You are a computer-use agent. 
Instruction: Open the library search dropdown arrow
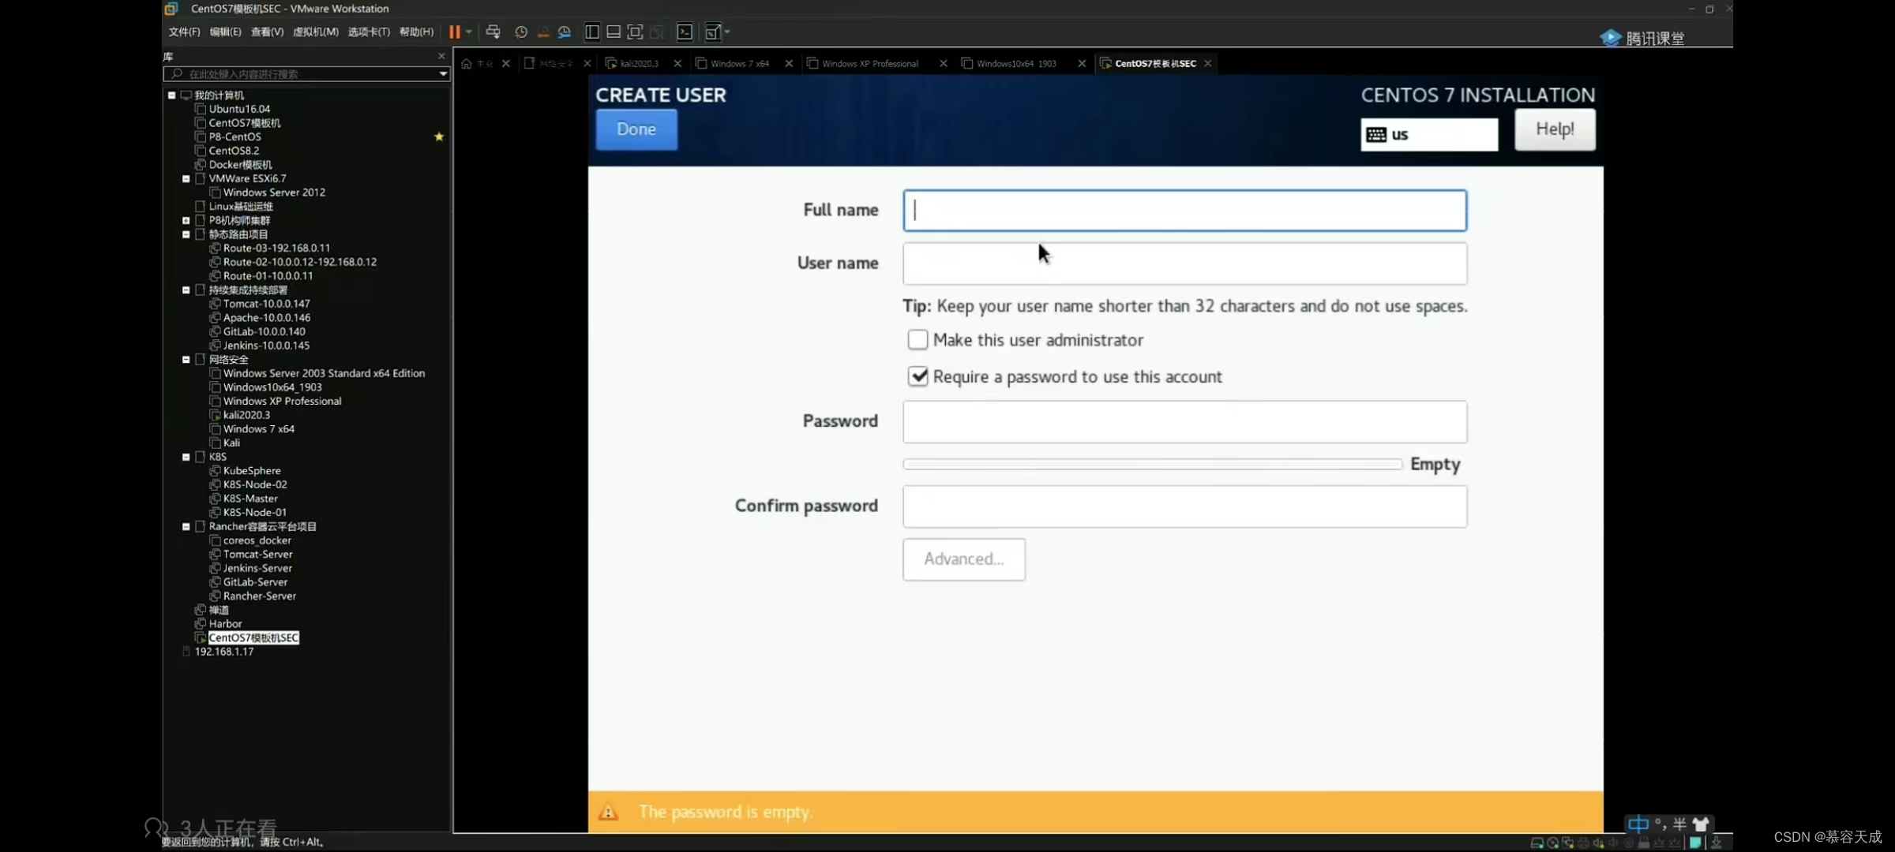click(x=443, y=74)
